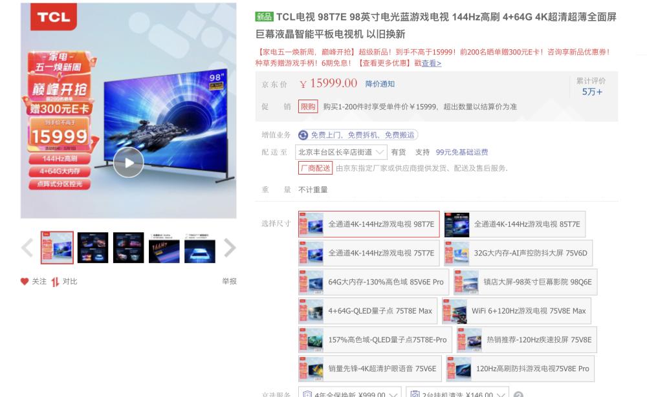Viewport: 647px width, 397px height.
Task: Click the 有货 in-stock text
Action: (398, 152)
